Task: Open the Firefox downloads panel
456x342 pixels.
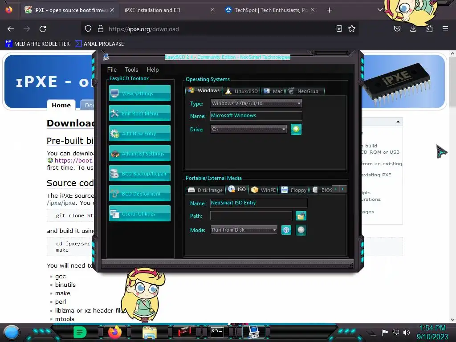Action: point(413,29)
